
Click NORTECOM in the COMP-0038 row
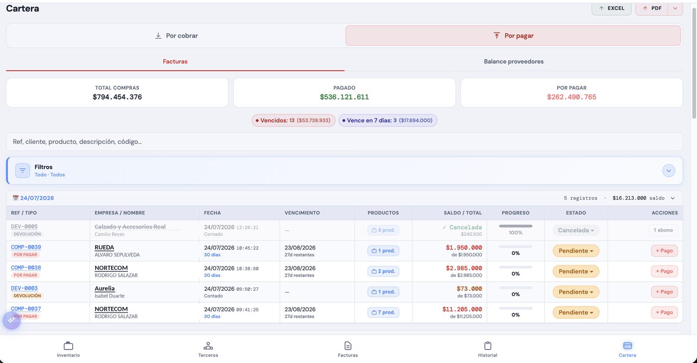[x=111, y=268]
